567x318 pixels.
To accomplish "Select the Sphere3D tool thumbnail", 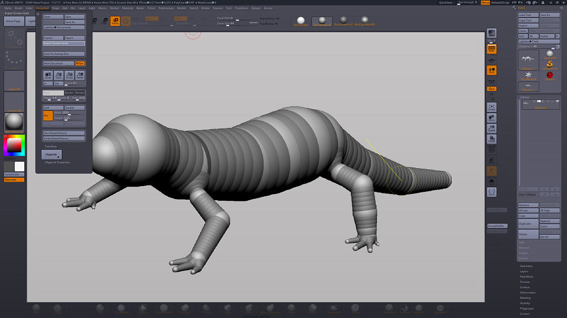I will click(549, 54).
